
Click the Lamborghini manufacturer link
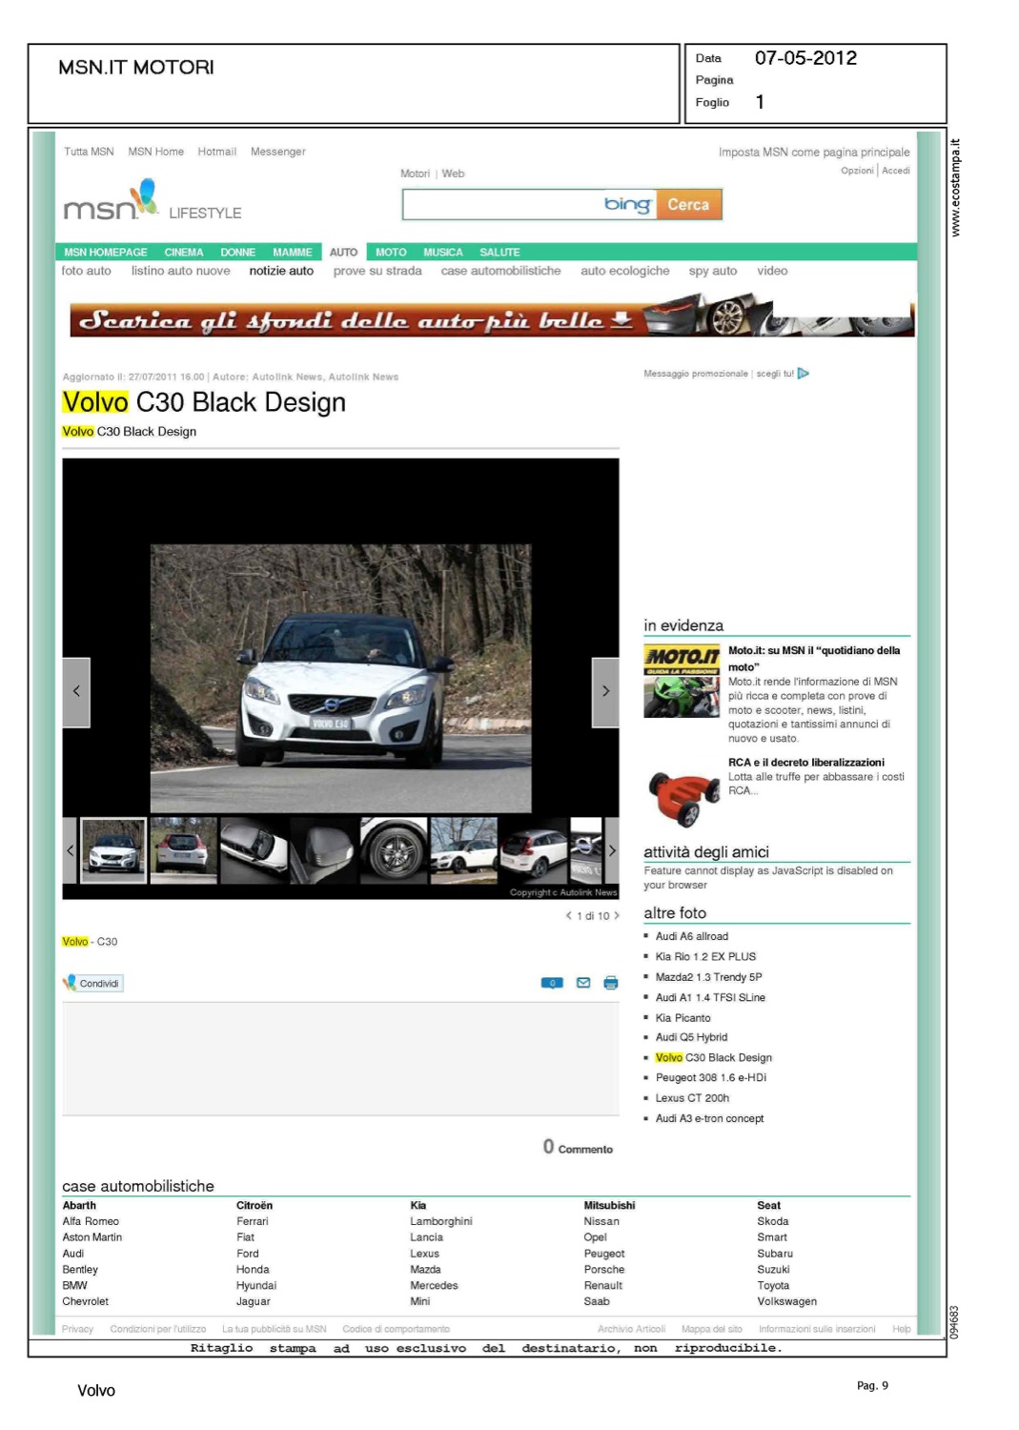tap(441, 1221)
